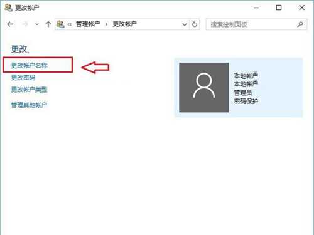Close the 更改帐户 window
Viewport: 314px width, 235px height.
(301, 8)
